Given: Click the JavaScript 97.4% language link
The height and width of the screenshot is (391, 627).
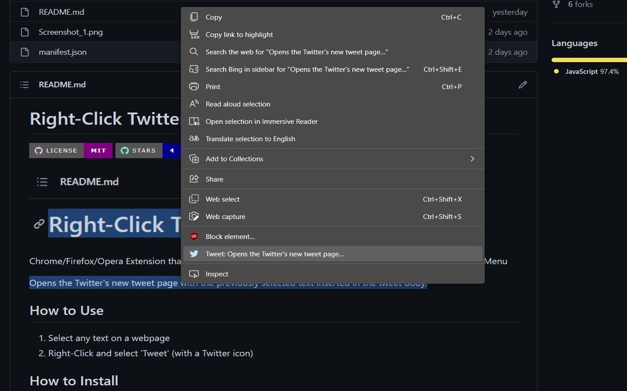Looking at the screenshot, I should point(592,71).
